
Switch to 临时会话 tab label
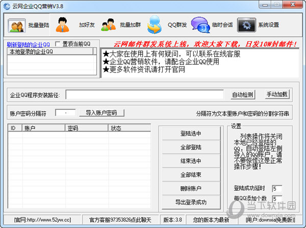[x=222, y=25]
